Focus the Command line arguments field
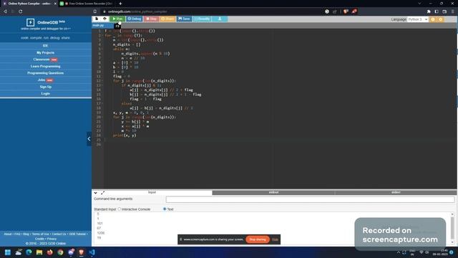 pos(310,199)
